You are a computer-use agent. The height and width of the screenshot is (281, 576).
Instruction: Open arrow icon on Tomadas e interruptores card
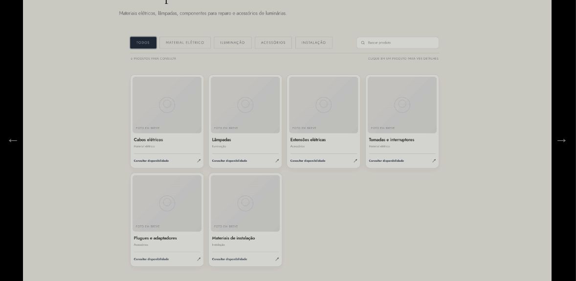pyautogui.click(x=434, y=160)
